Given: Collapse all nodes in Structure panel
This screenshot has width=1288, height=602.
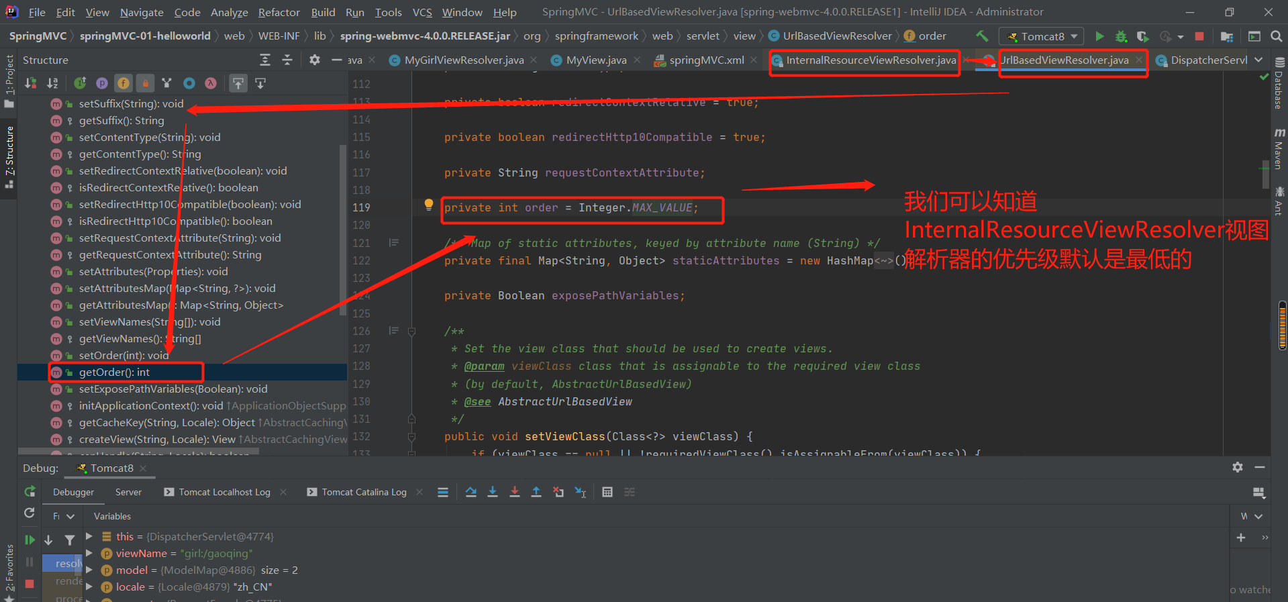Looking at the screenshot, I should click(287, 60).
